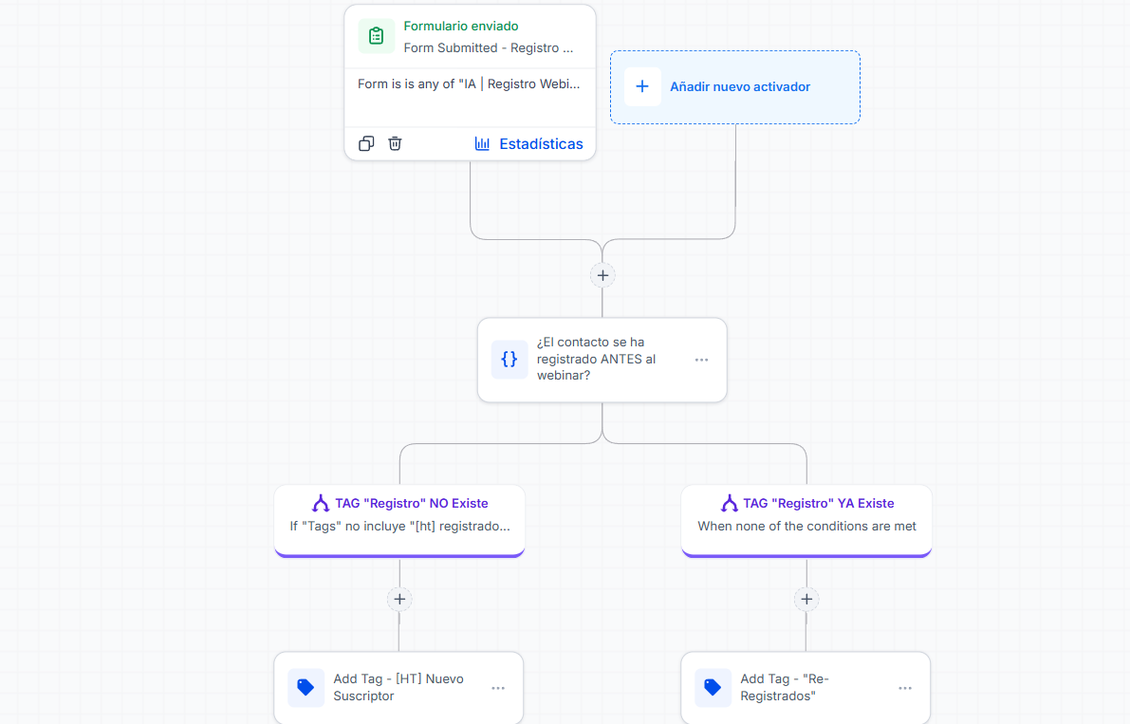Screen dimensions: 1130x724
Task: Click the If "Tags" no incluye condition text
Action: tap(400, 526)
